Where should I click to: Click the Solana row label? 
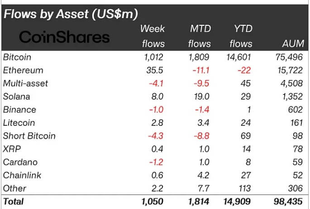click(x=17, y=97)
